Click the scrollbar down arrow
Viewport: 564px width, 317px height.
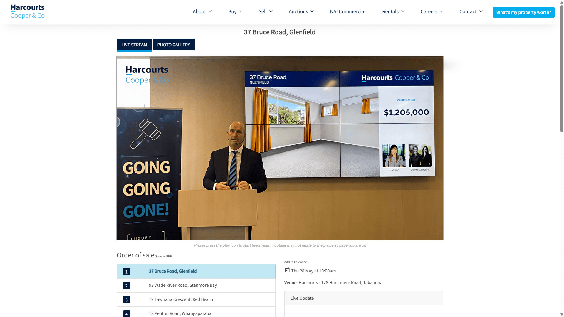tap(562, 315)
